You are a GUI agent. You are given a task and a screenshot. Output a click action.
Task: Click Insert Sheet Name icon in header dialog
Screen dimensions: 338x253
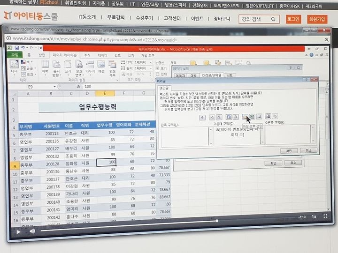259,117
